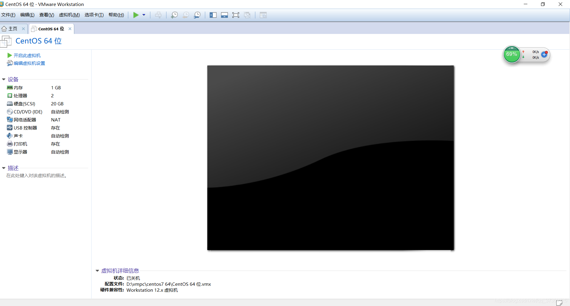Click the 已关机 status text
The width and height of the screenshot is (570, 306).
point(133,278)
